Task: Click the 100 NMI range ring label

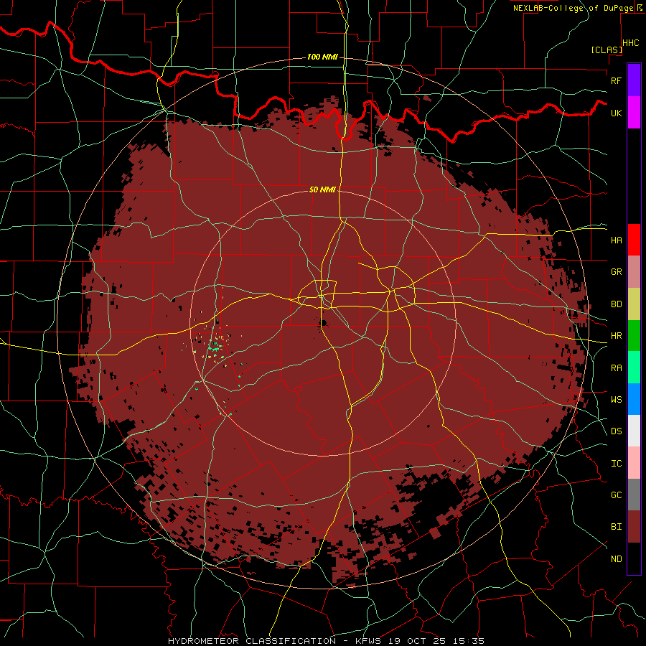Action: 322,57
